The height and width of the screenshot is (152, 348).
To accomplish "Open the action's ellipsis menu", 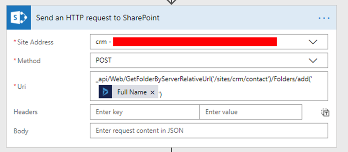I will (324, 18).
